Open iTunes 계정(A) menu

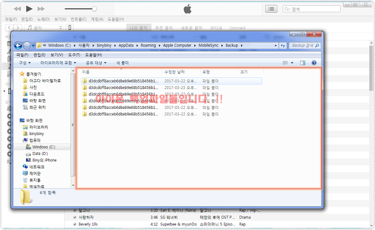coord(97,19)
